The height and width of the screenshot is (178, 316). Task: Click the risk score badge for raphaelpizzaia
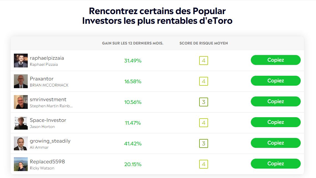tap(203, 60)
